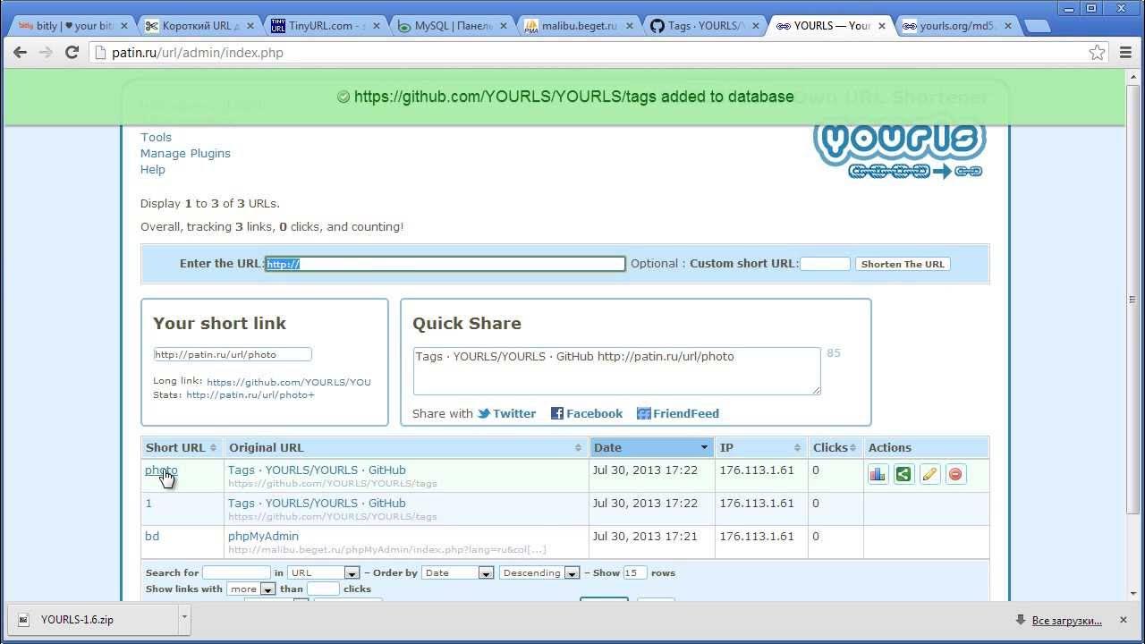Open stats link http://patin.ru/url/photo+
The height and width of the screenshot is (644, 1145).
(x=250, y=394)
